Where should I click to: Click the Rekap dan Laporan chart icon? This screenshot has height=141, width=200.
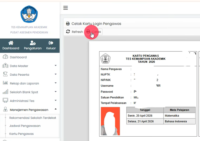coord(5,83)
